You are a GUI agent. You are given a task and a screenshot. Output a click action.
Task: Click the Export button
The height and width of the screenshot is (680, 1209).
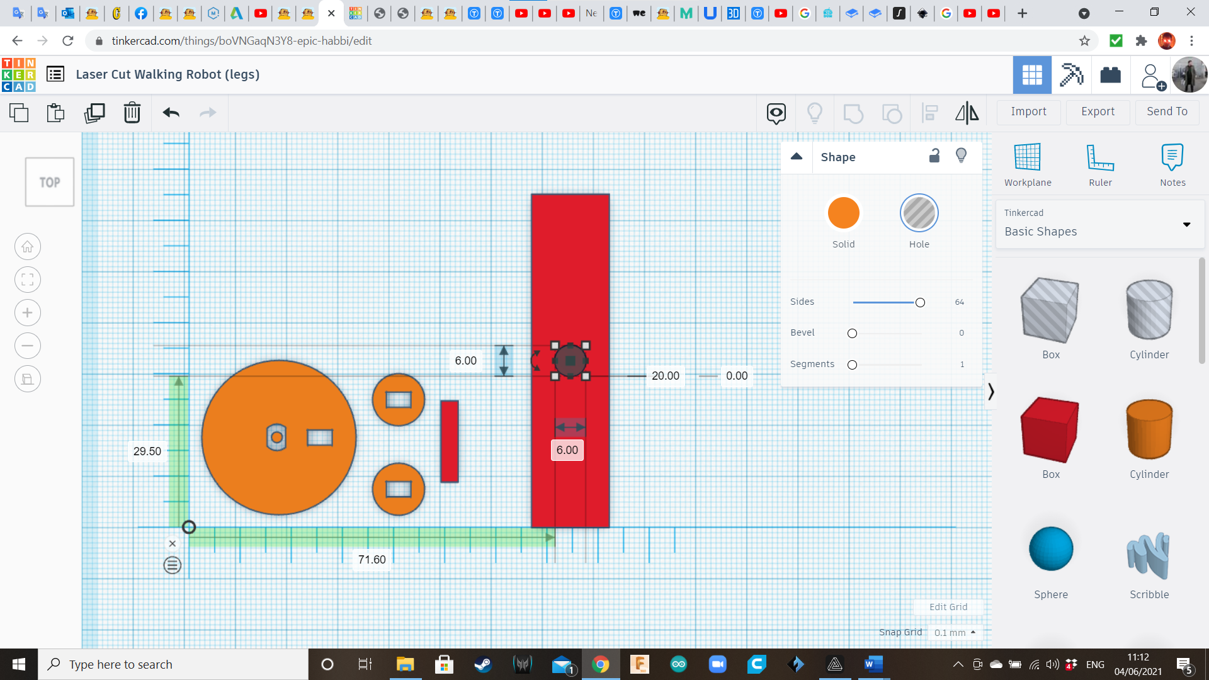click(1098, 111)
